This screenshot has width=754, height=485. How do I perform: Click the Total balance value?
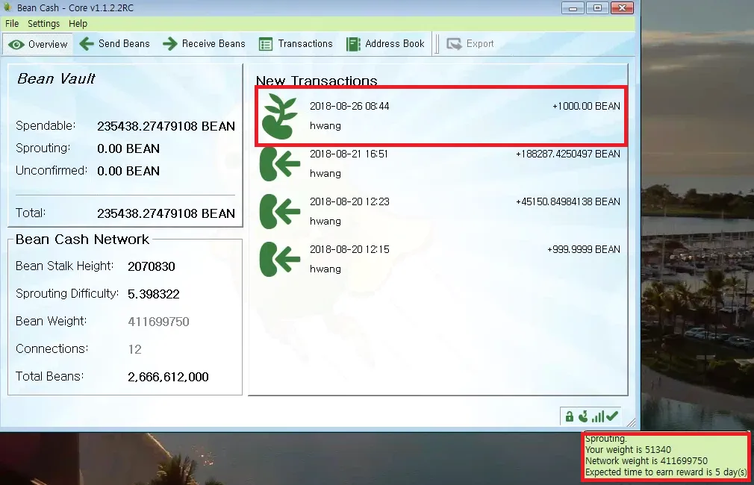click(166, 213)
